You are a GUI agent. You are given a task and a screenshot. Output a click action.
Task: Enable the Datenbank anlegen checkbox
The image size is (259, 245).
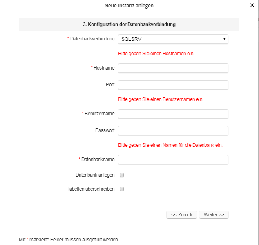[x=122, y=175]
